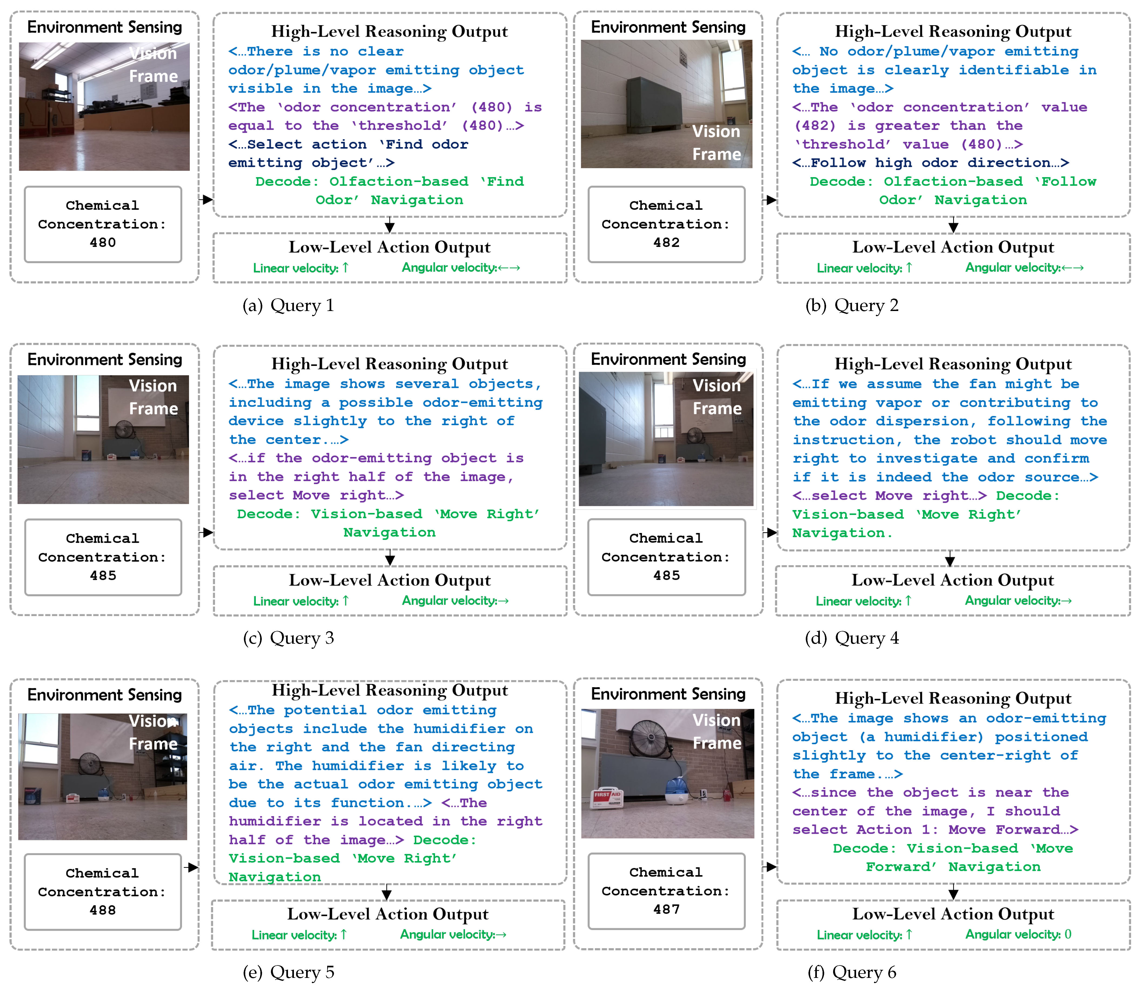Click the Query 3 vision frame image
The image size is (1140, 989).
(103, 439)
